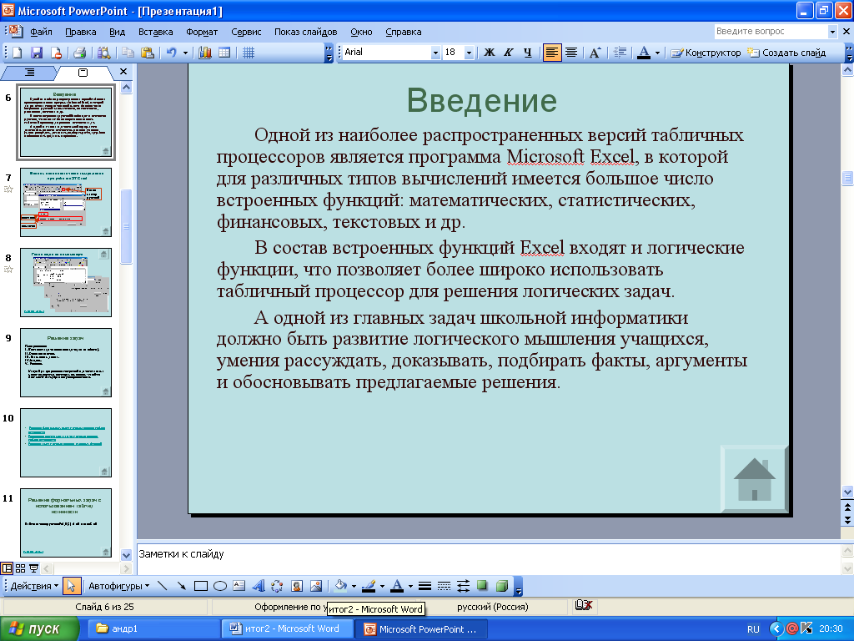Toggle left text alignment

click(x=552, y=53)
